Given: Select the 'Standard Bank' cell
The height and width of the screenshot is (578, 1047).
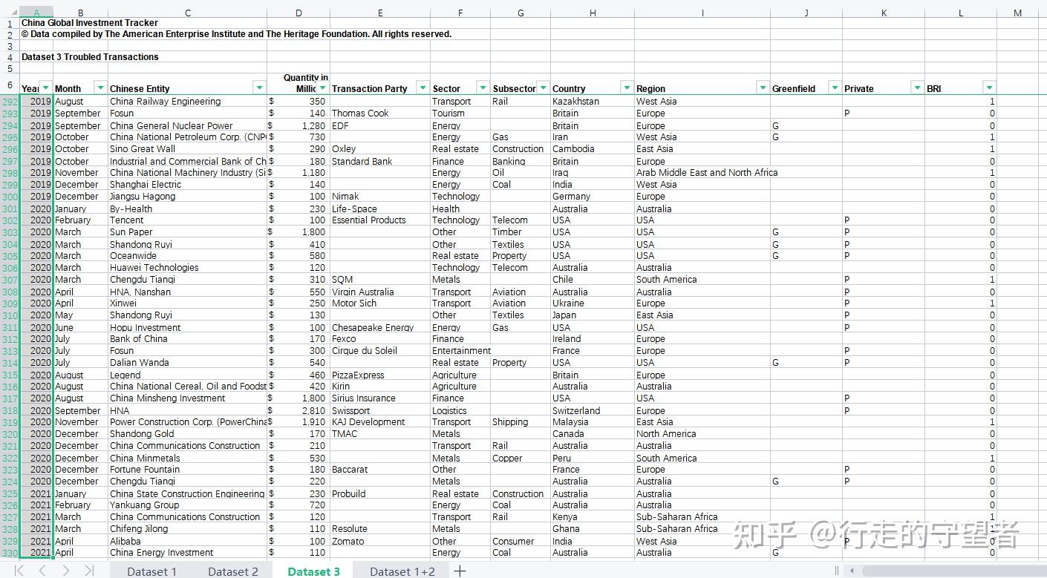Looking at the screenshot, I should [x=380, y=161].
